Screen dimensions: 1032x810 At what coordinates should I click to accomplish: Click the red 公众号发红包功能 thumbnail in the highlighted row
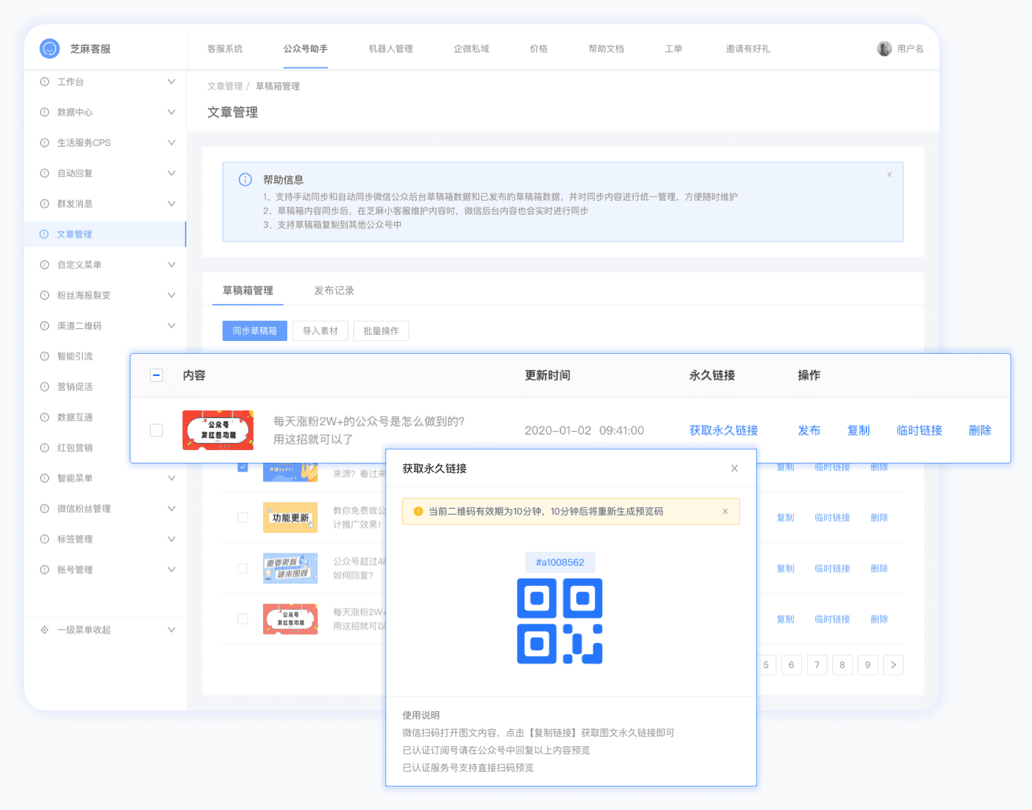point(218,431)
